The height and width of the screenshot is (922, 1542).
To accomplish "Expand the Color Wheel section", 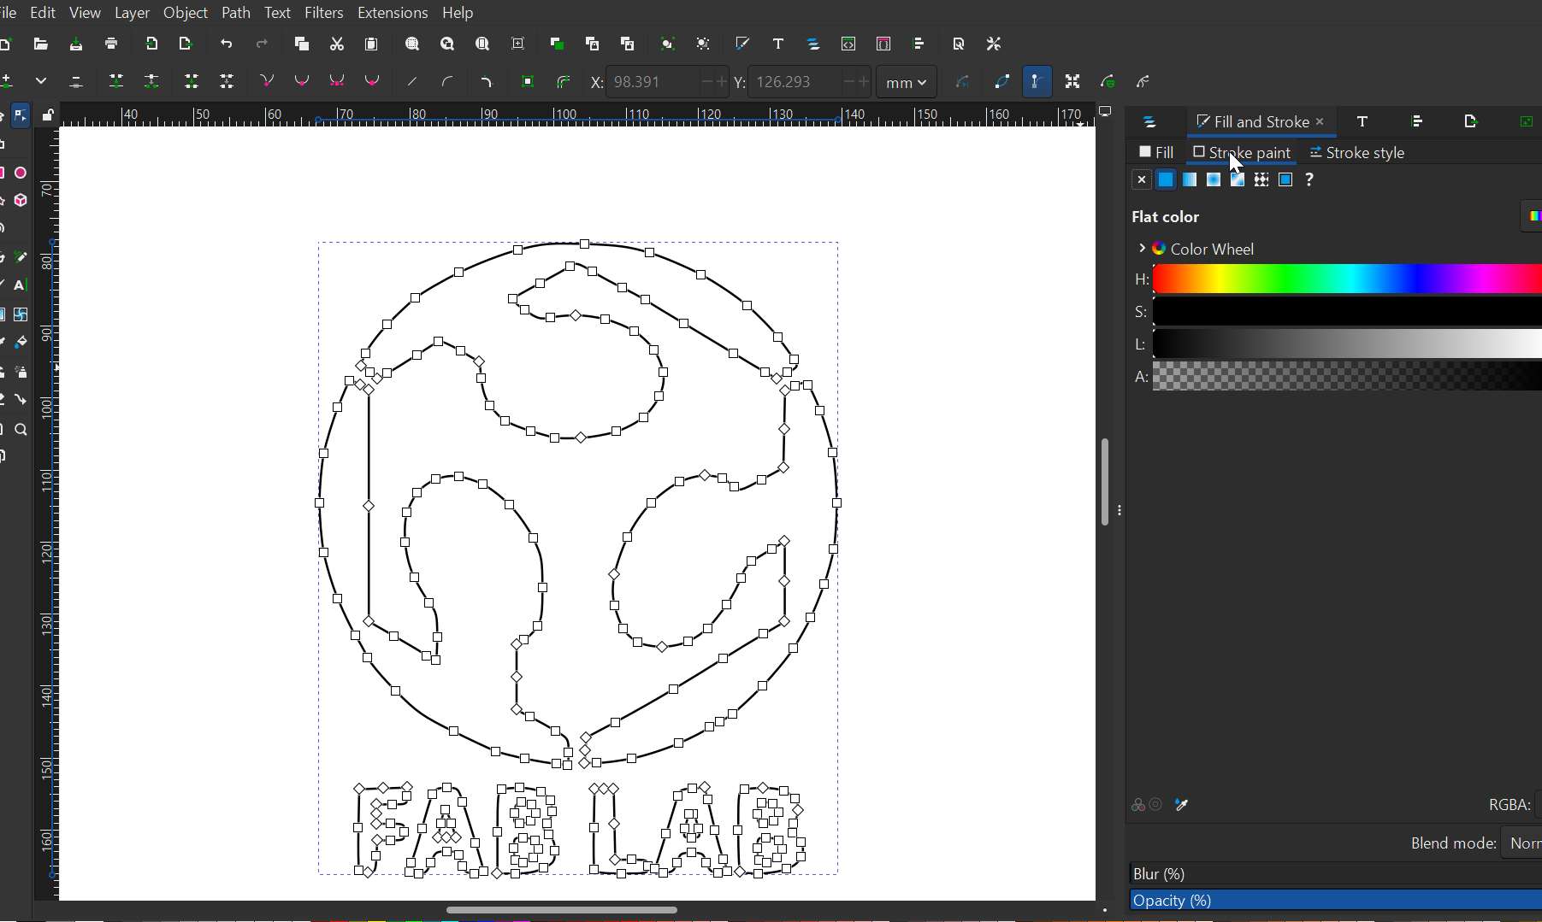I will tap(1143, 249).
